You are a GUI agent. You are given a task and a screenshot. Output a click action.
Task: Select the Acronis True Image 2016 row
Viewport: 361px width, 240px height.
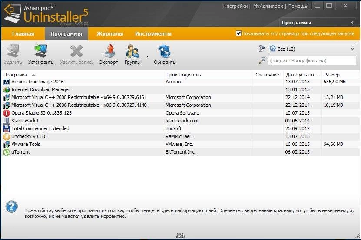[181, 82]
